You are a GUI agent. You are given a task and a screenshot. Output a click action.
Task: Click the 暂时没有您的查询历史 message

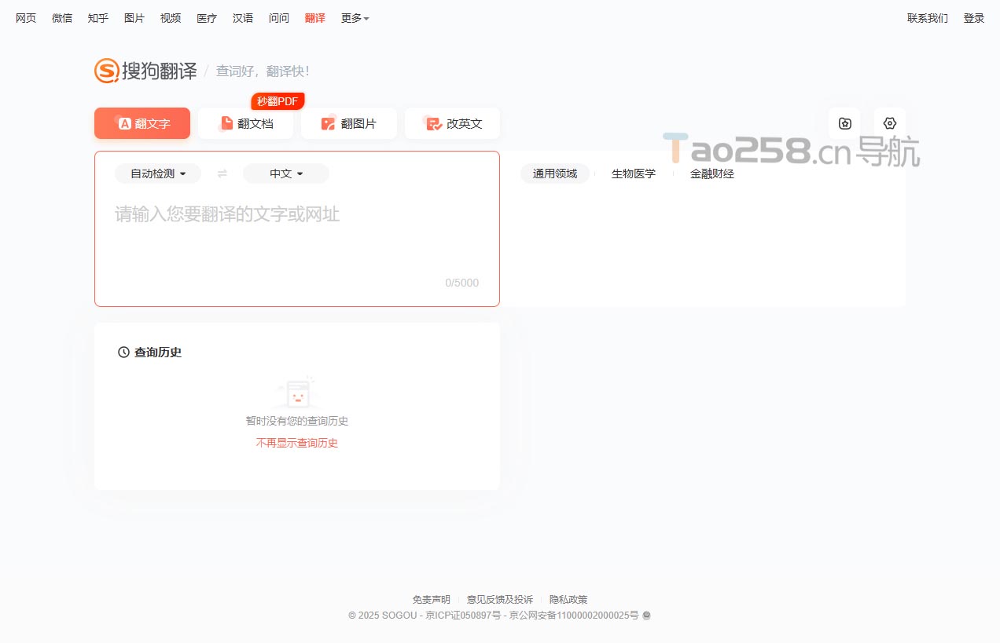coord(297,421)
